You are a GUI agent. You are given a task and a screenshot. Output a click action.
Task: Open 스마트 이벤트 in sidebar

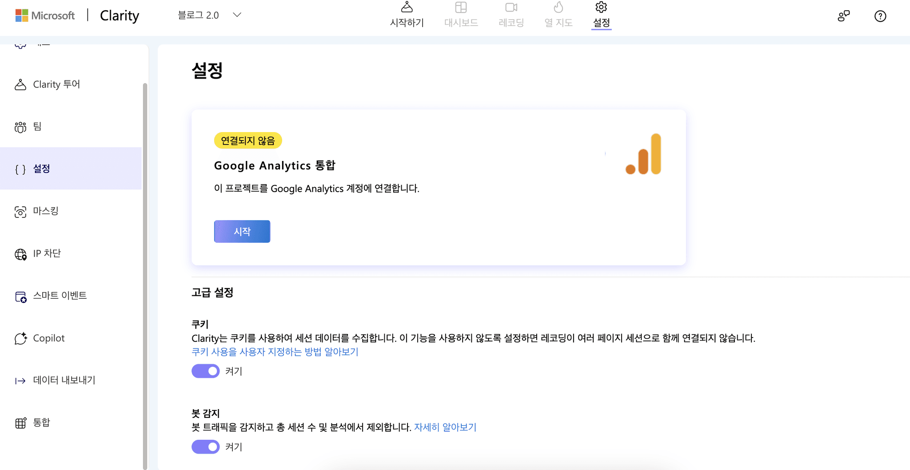(x=71, y=295)
